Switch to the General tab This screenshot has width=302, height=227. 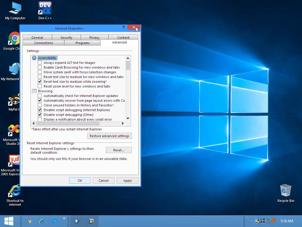pyautogui.click(x=37, y=38)
